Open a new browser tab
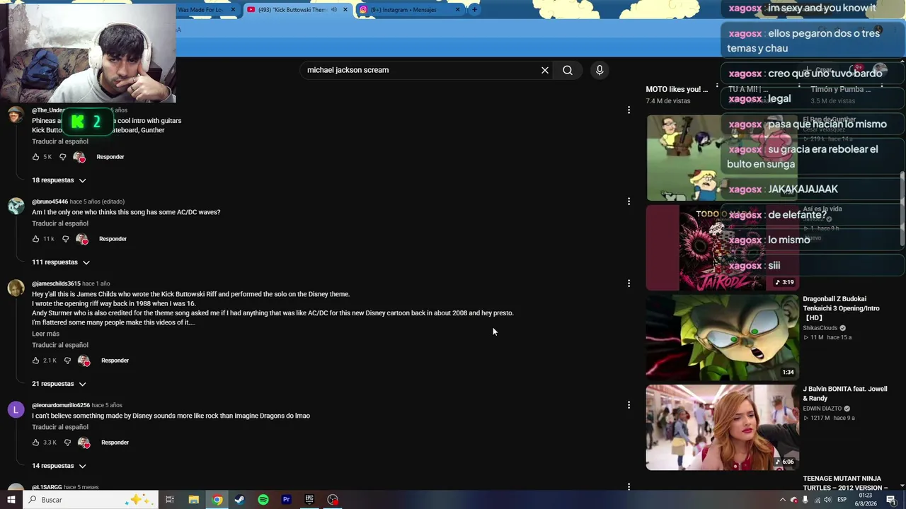 point(474,10)
